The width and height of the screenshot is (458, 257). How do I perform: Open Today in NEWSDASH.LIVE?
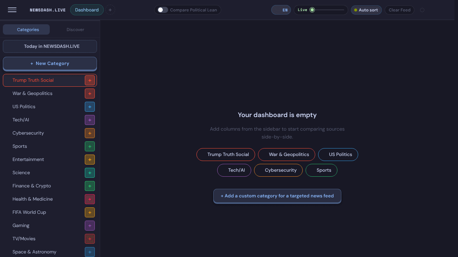click(x=50, y=46)
